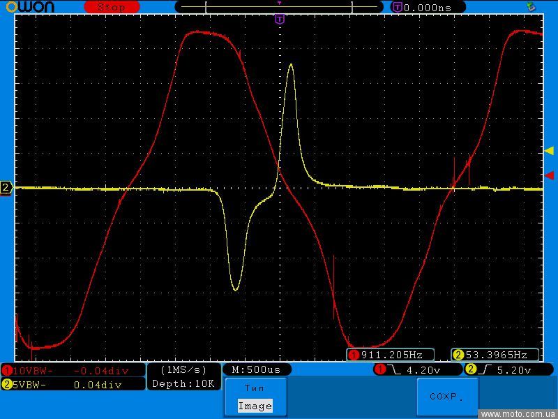This screenshot has width=558, height=419.
Task: Click the purple T icon beside 0.000ns
Action: click(x=398, y=7)
